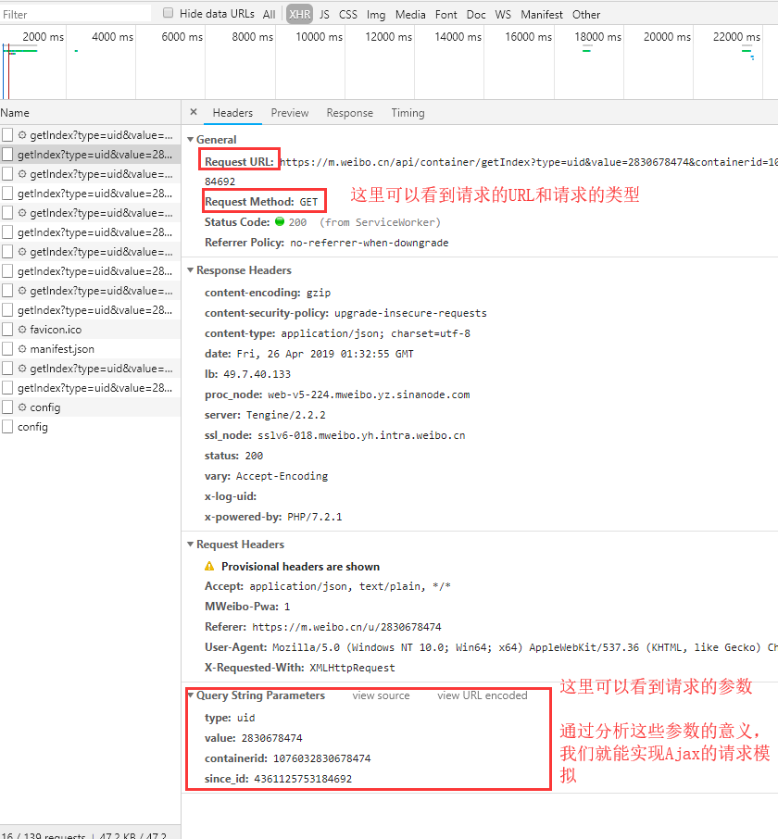
Task: Select the highlighted getIndex request row
Action: click(90, 155)
